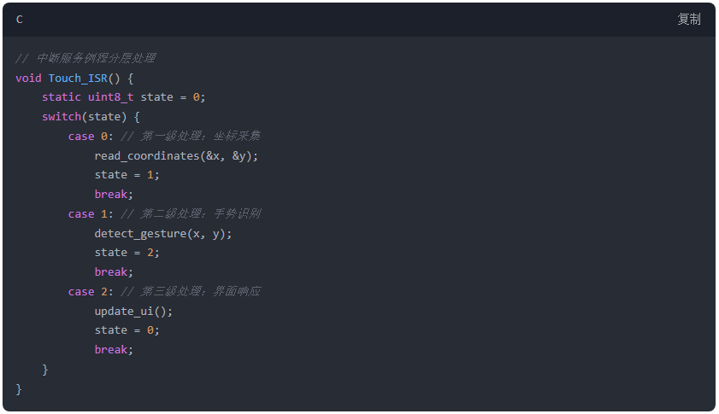Click the Touch_ISR function name

[x=78, y=79]
